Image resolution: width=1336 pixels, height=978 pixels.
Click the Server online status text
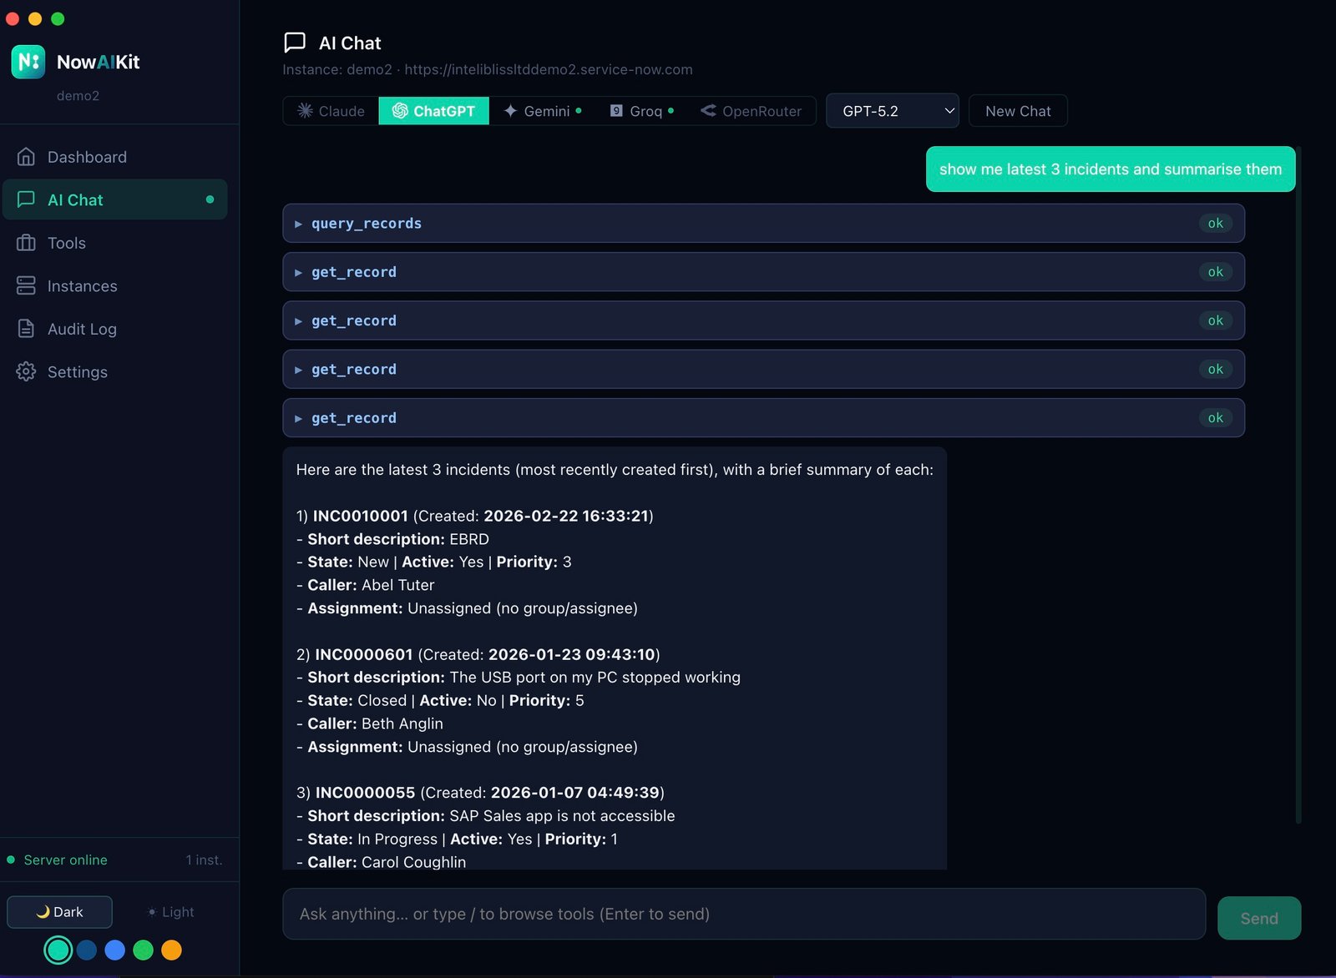click(65, 860)
